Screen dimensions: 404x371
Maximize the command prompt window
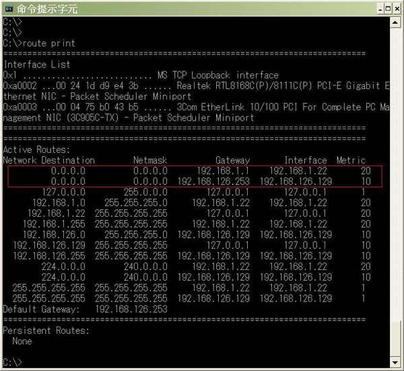(x=388, y=9)
